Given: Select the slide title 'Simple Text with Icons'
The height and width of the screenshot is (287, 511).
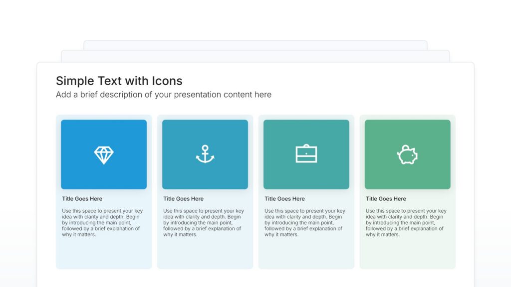Looking at the screenshot, I should [120, 81].
